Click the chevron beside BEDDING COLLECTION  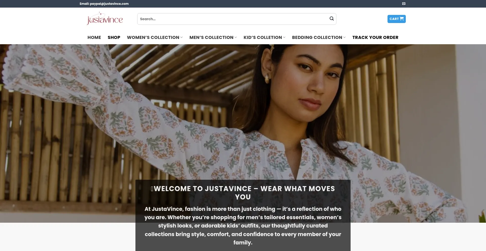pyautogui.click(x=345, y=37)
